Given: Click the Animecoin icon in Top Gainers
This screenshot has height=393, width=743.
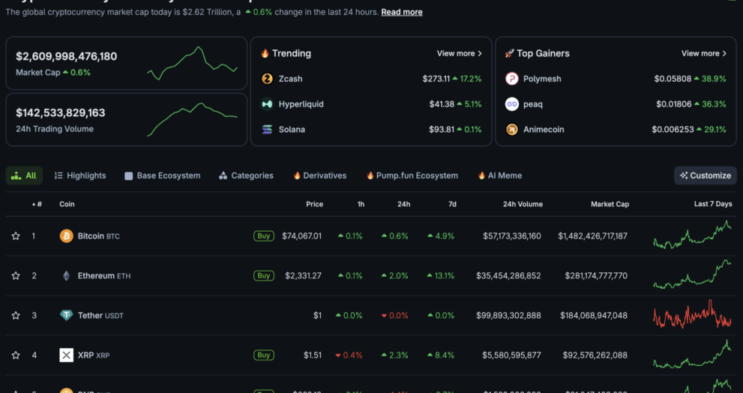Looking at the screenshot, I should (512, 130).
